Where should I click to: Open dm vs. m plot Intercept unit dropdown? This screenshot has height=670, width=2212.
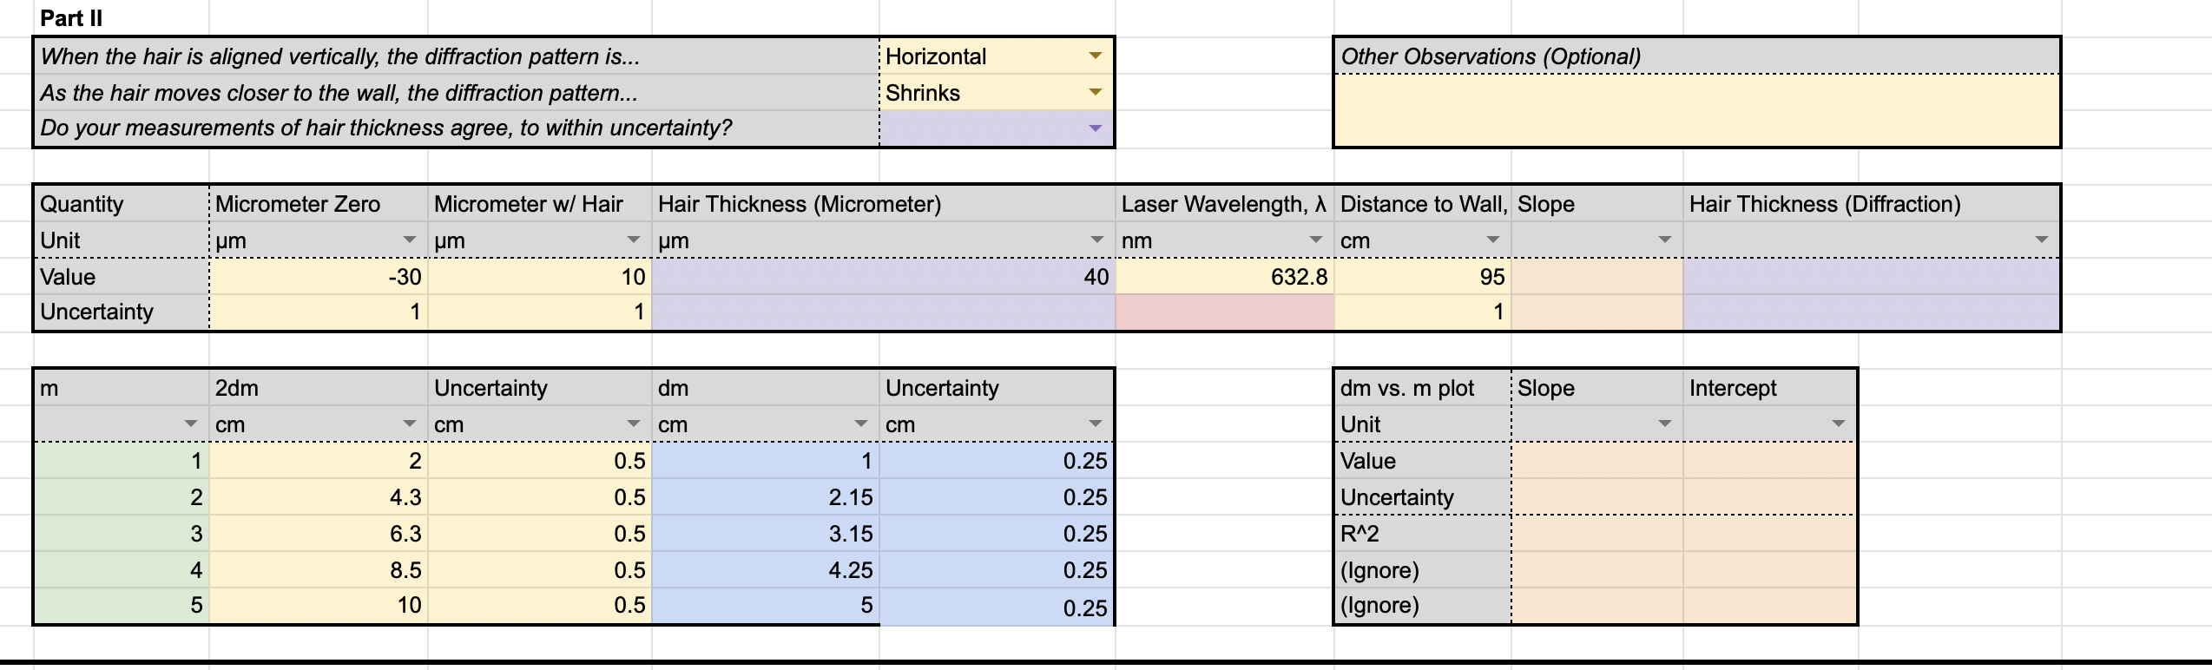(1838, 424)
